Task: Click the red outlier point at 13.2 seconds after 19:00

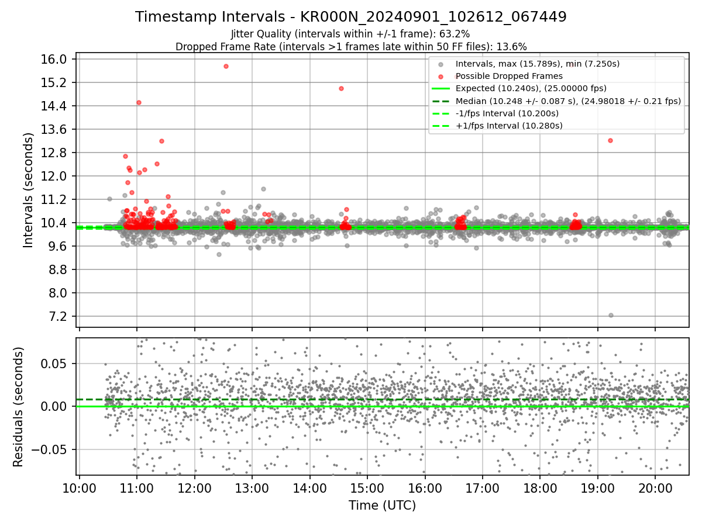Action: (x=610, y=140)
